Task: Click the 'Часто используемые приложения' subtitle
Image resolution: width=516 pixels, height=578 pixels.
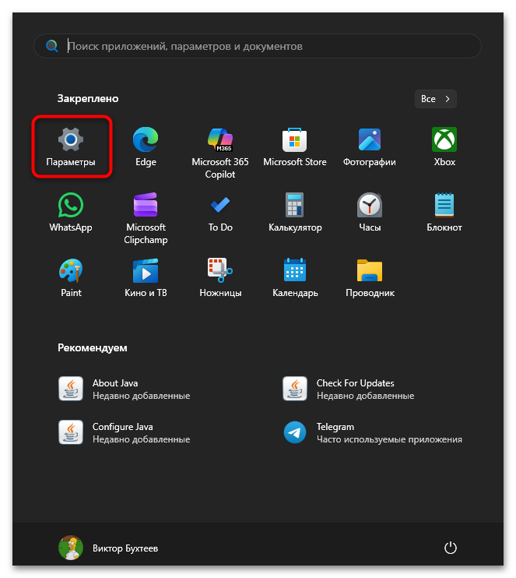Action: coord(389,439)
